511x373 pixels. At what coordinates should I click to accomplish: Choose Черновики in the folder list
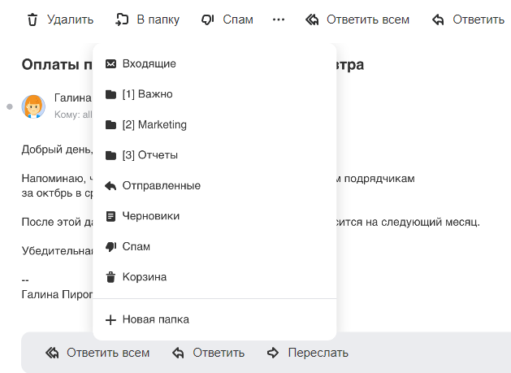(150, 216)
